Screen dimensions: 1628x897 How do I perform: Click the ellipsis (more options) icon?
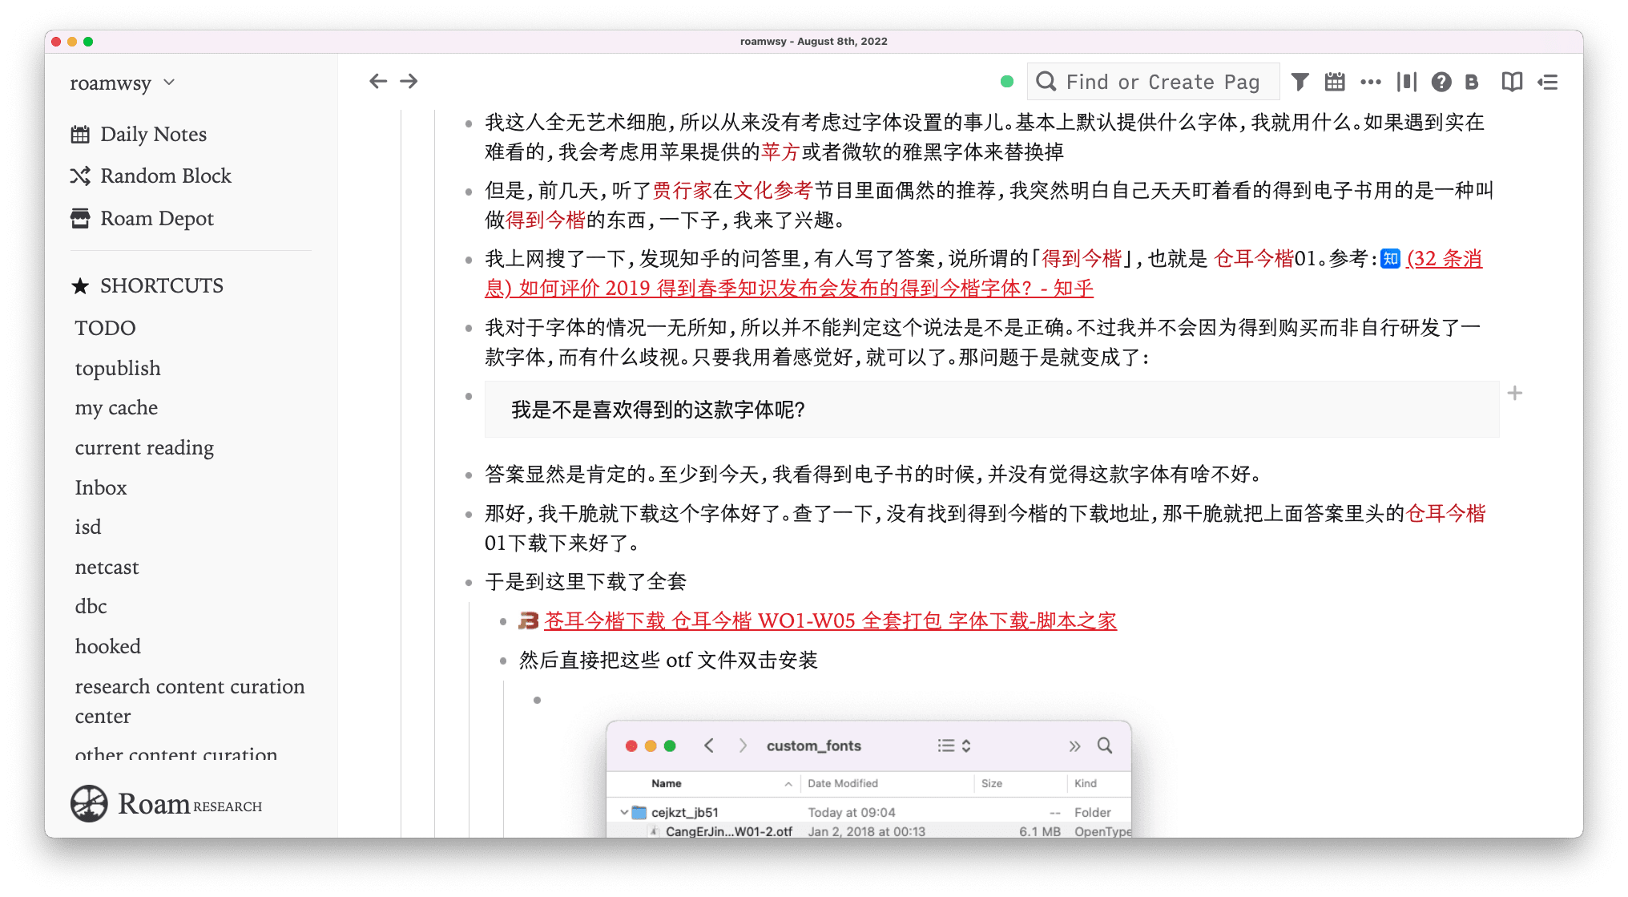[1371, 81]
